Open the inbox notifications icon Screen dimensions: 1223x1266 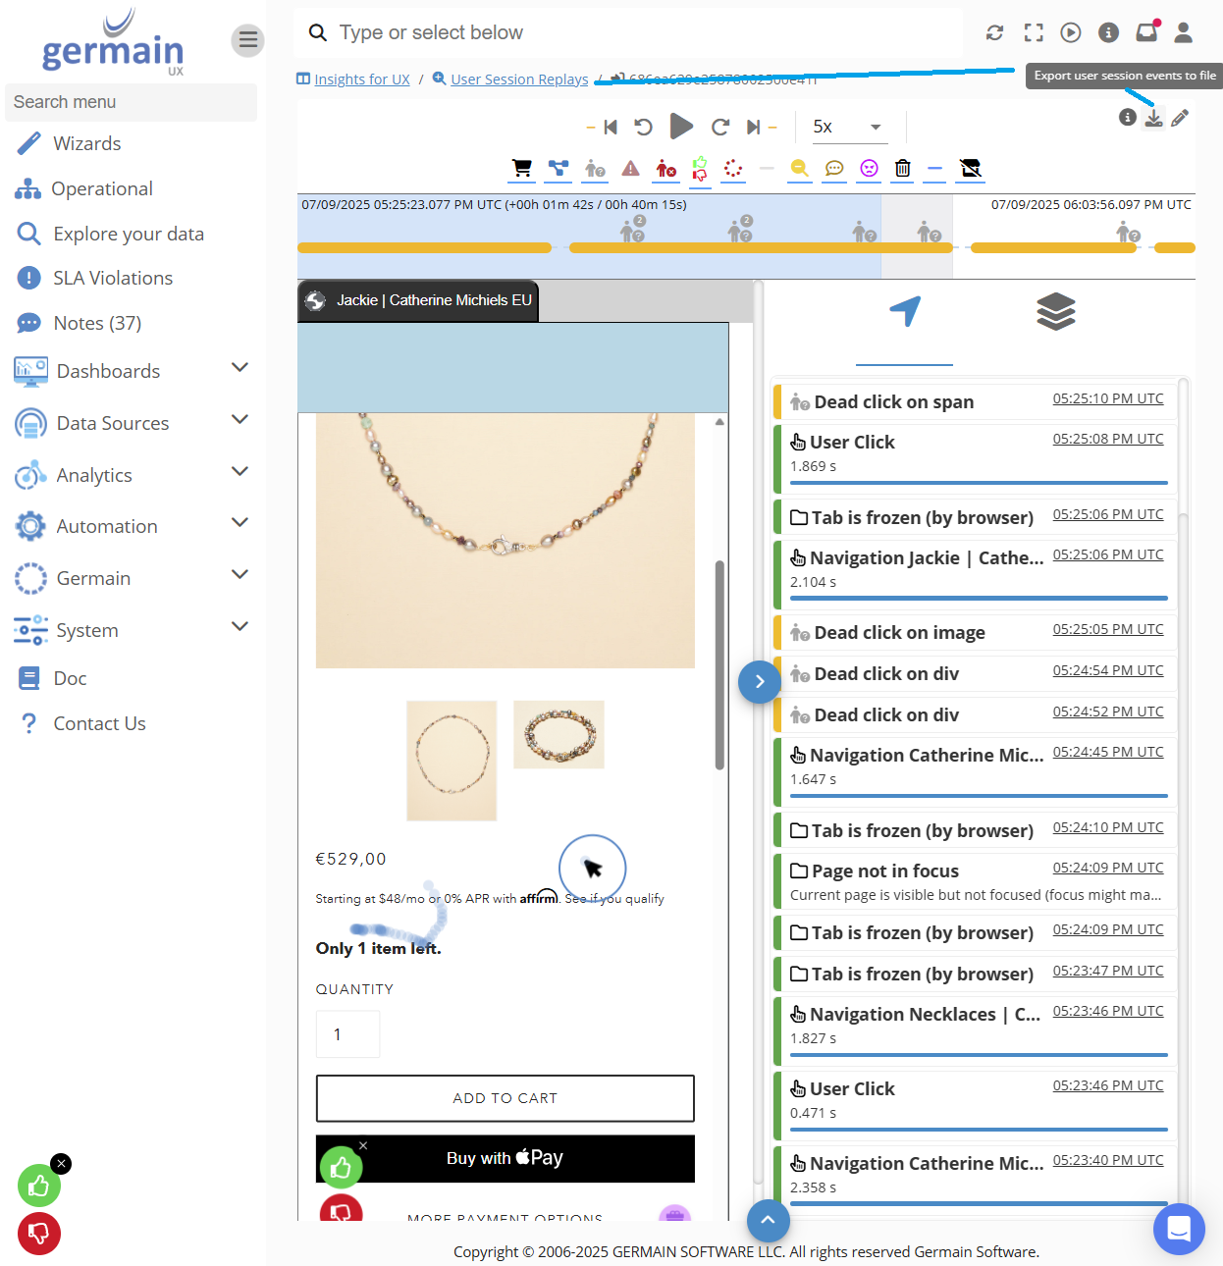(x=1146, y=32)
